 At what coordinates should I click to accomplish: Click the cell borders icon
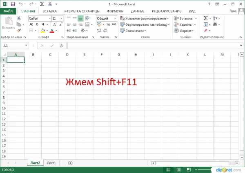pos(31,31)
